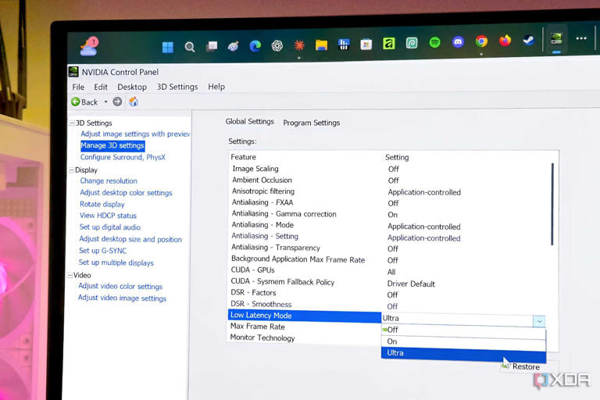The image size is (600, 400).
Task: Launch Google Chrome from the taskbar
Action: tap(481, 41)
